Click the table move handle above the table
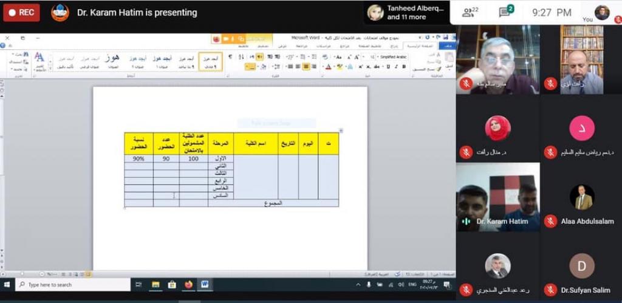The width and height of the screenshot is (622, 303). click(x=341, y=131)
